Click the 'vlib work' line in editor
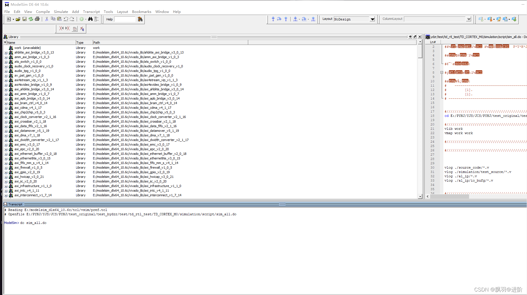Screen dimensions: 527x295 [x=453, y=129]
